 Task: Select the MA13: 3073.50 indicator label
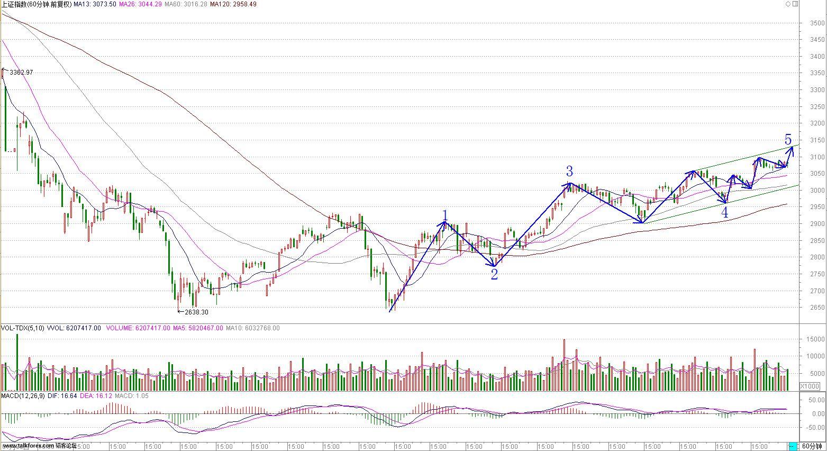(94, 4)
